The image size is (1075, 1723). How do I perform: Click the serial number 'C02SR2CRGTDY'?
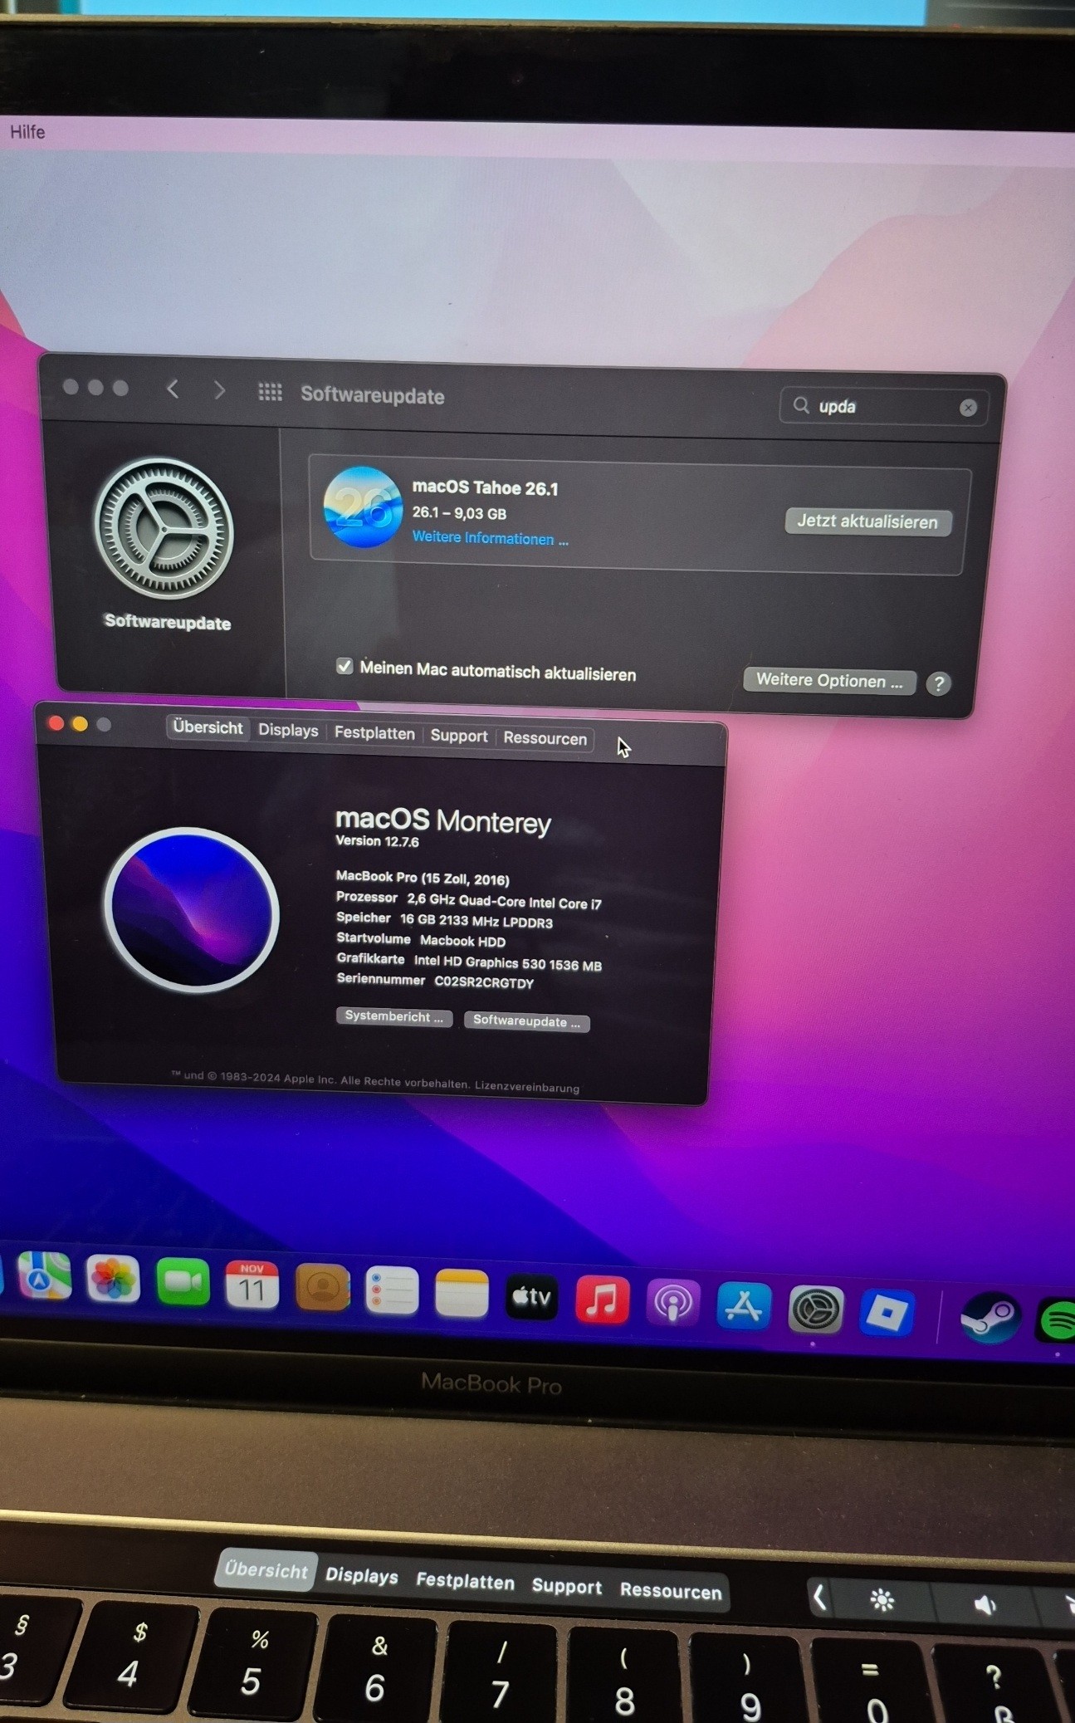point(484,982)
